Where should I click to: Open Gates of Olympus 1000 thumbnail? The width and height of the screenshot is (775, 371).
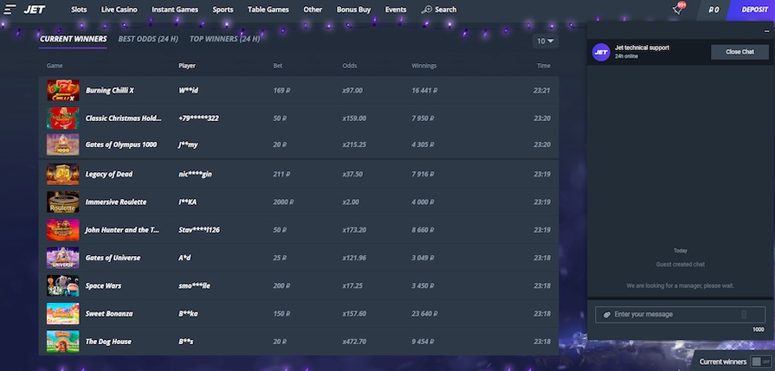coord(62,144)
